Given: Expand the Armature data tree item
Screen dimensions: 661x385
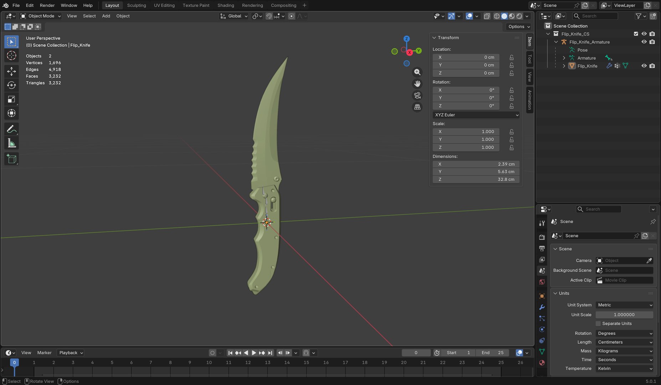Looking at the screenshot, I should [x=564, y=58].
